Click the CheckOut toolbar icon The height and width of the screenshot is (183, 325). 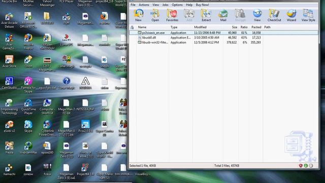(x=274, y=15)
